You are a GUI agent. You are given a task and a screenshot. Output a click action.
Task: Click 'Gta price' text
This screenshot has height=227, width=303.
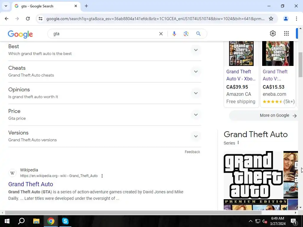17,118
